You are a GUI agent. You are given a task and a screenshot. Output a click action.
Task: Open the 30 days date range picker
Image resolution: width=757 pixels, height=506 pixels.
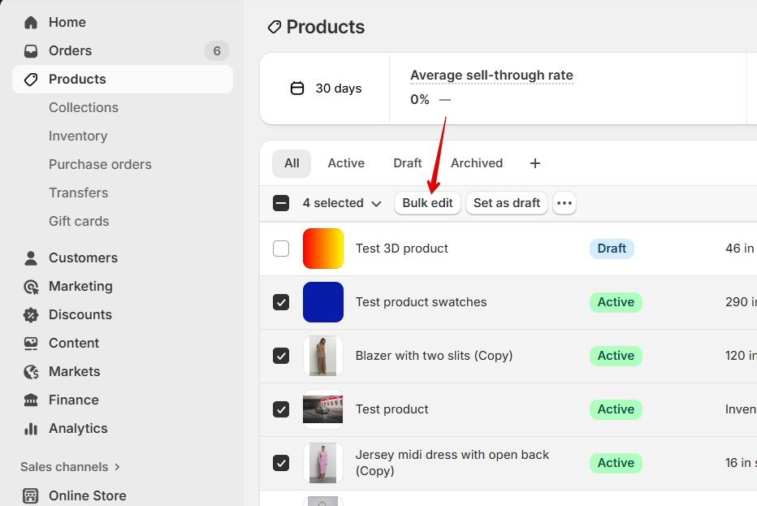click(x=326, y=89)
